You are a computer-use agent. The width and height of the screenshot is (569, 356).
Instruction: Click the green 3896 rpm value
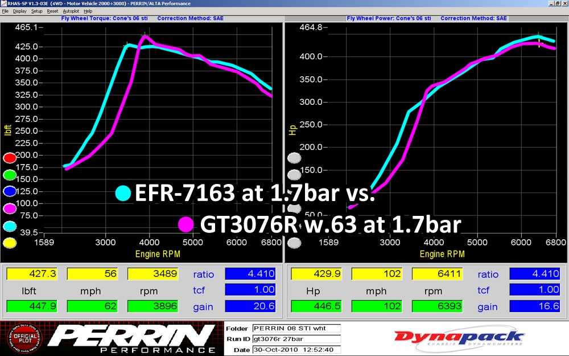click(152, 306)
